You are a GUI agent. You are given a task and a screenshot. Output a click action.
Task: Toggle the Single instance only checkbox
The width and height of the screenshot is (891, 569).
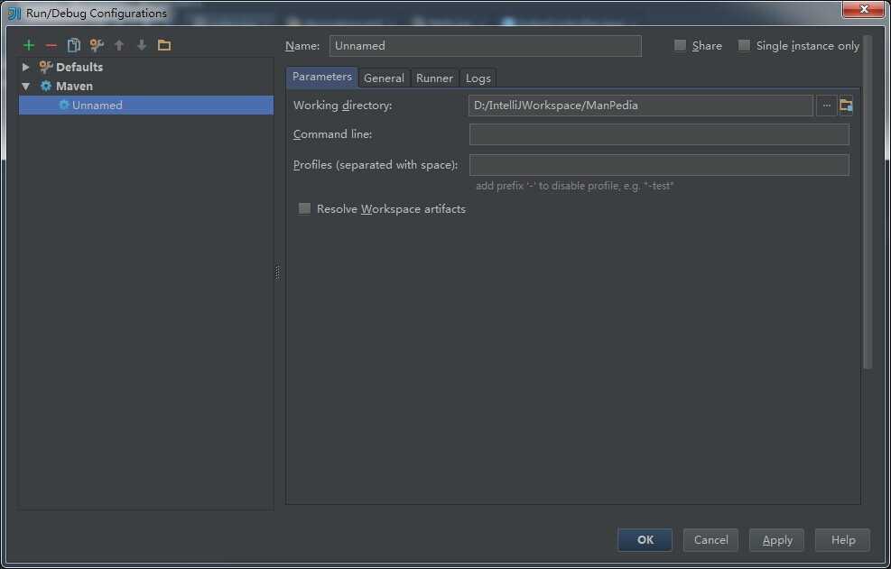tap(744, 45)
